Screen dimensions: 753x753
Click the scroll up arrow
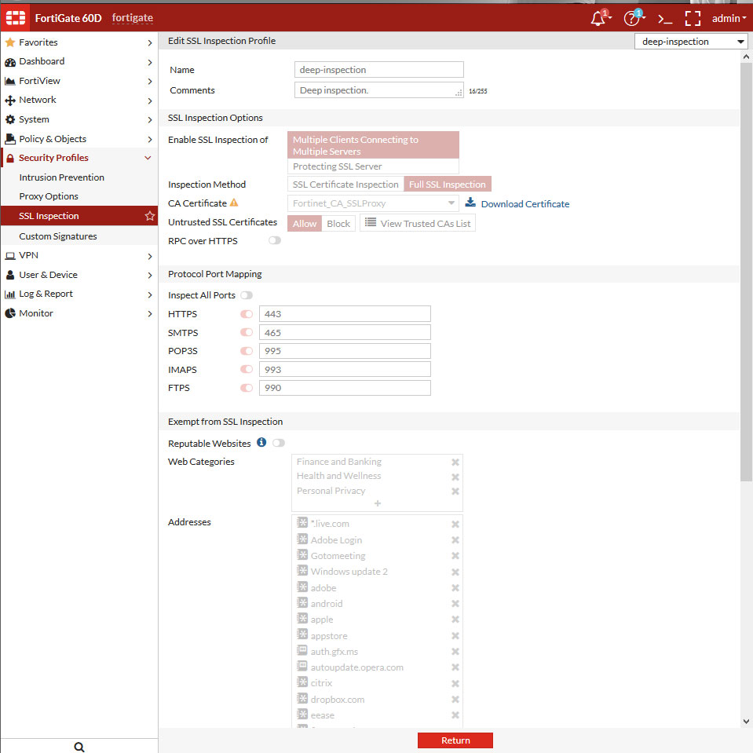[746, 57]
